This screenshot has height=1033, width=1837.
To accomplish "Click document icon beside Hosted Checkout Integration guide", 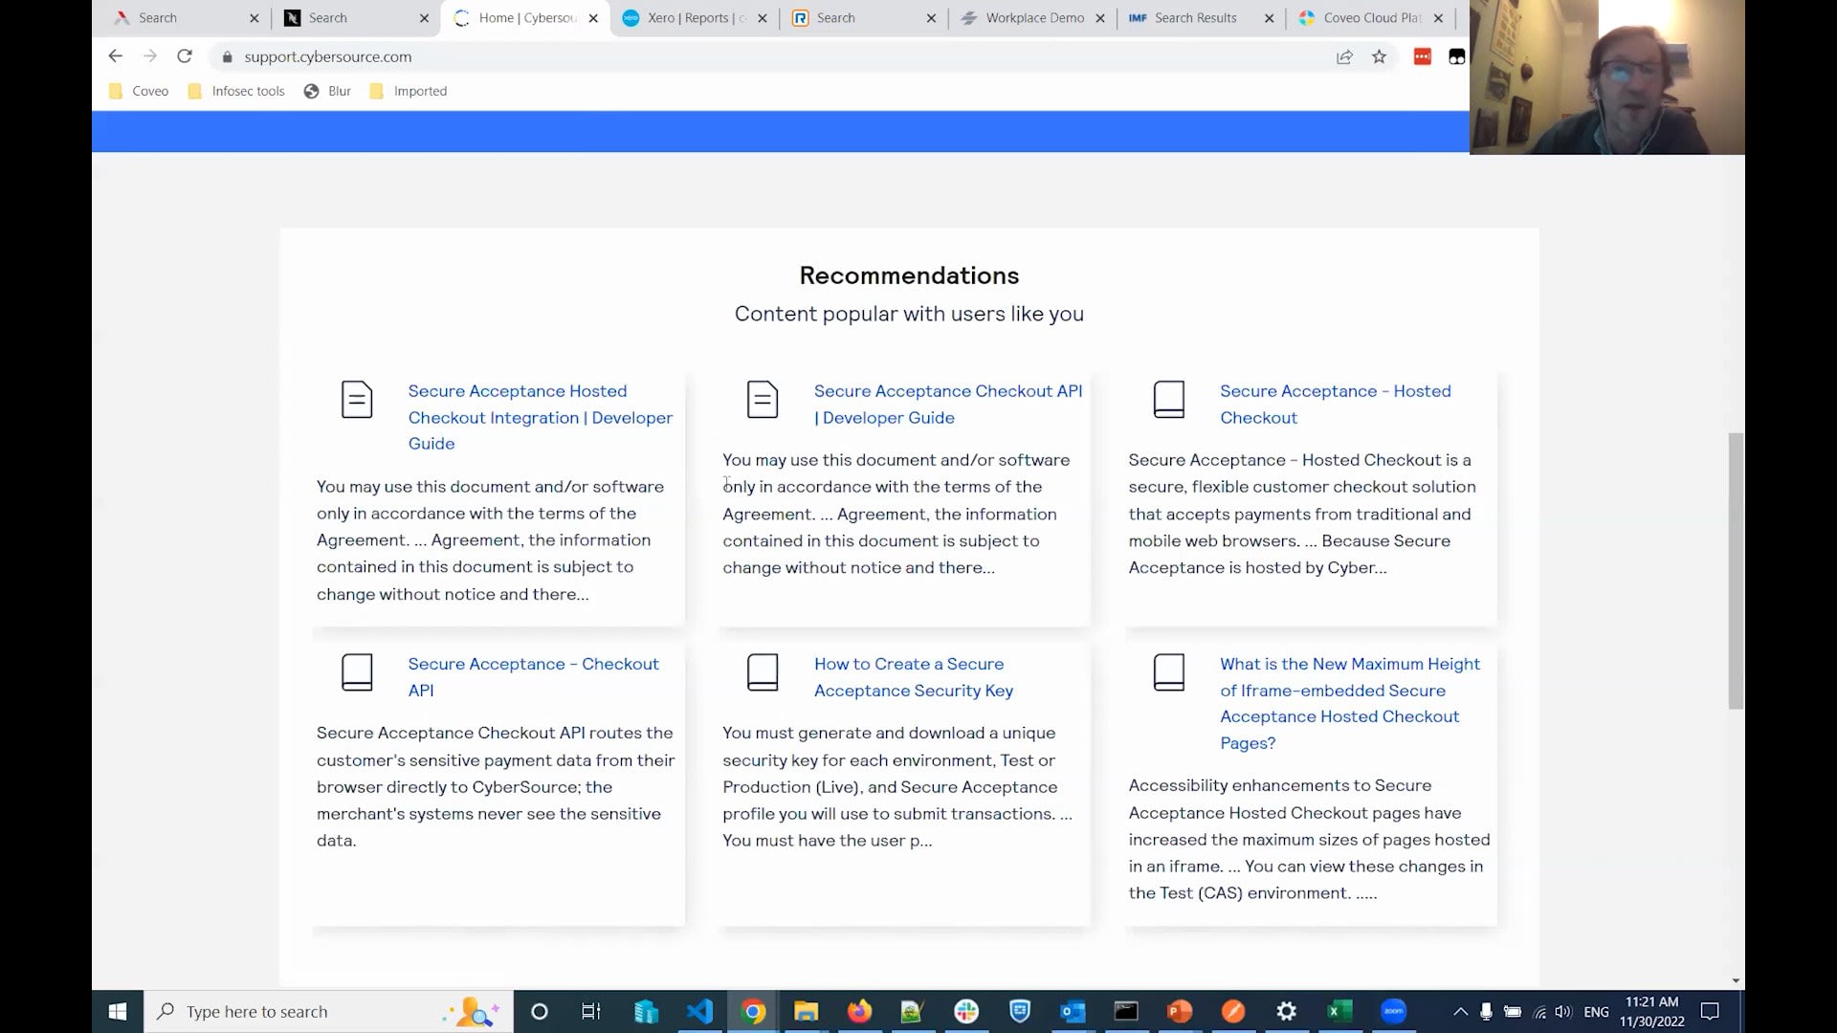I will pyautogui.click(x=357, y=399).
